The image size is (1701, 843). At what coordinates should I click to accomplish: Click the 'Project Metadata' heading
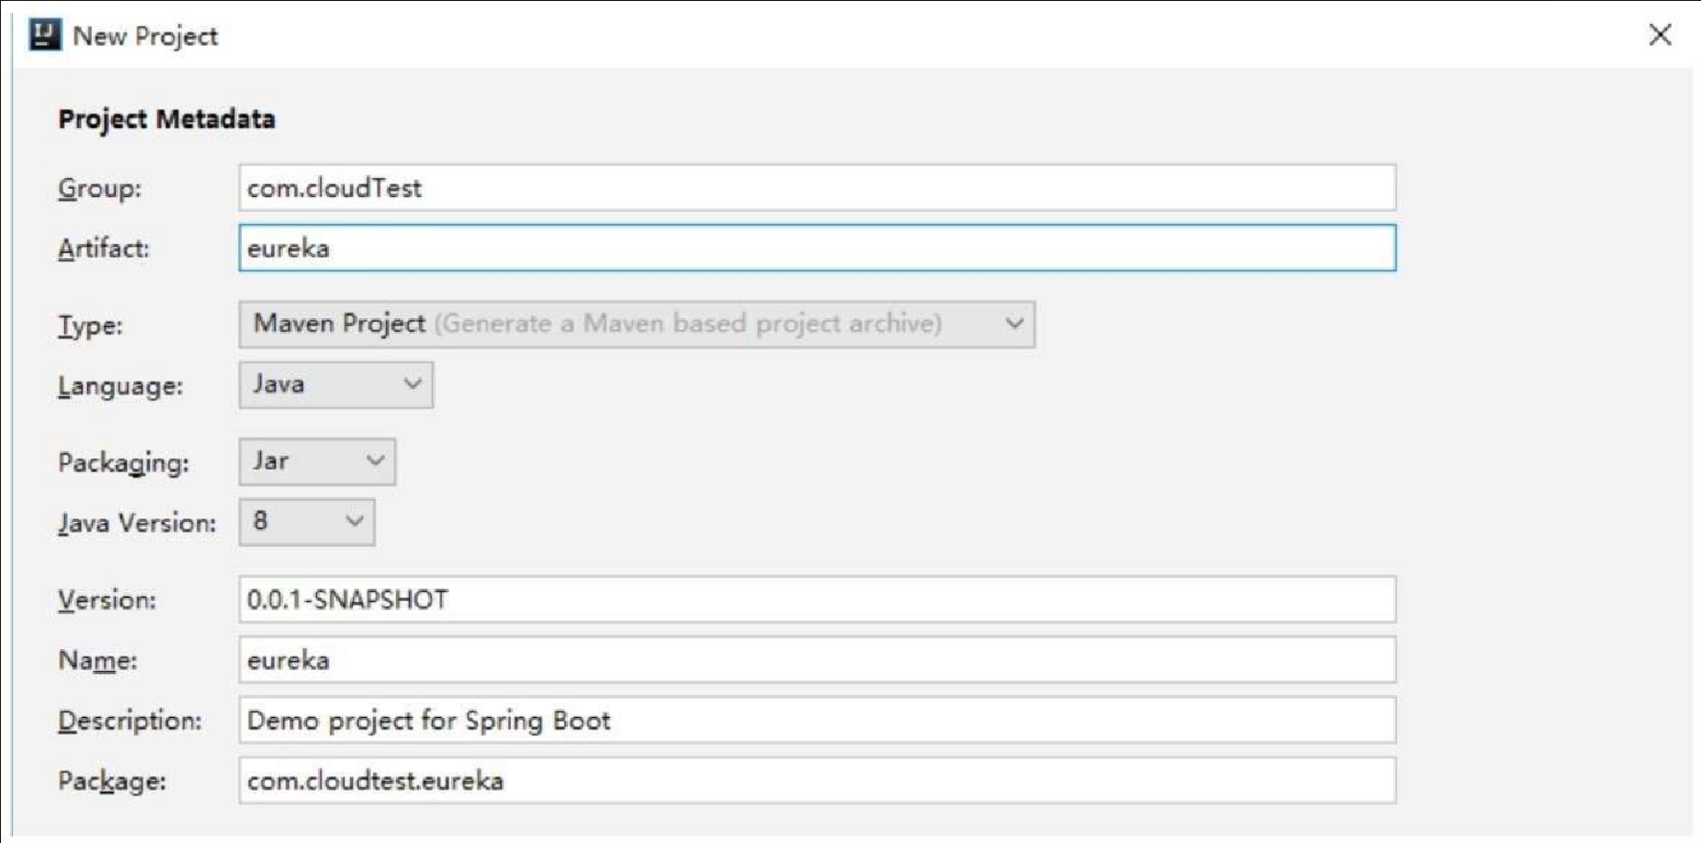pyautogui.click(x=166, y=120)
